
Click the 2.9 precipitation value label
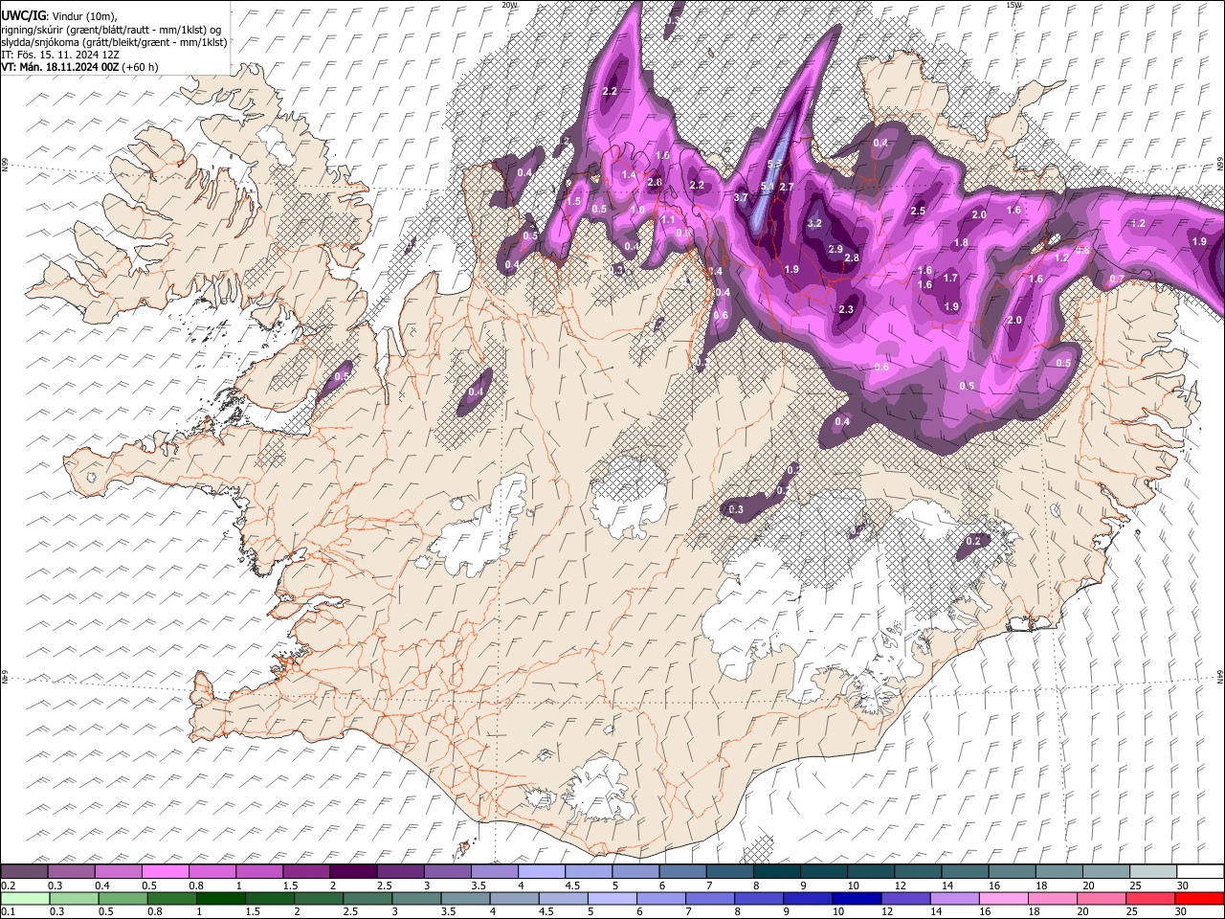[835, 249]
